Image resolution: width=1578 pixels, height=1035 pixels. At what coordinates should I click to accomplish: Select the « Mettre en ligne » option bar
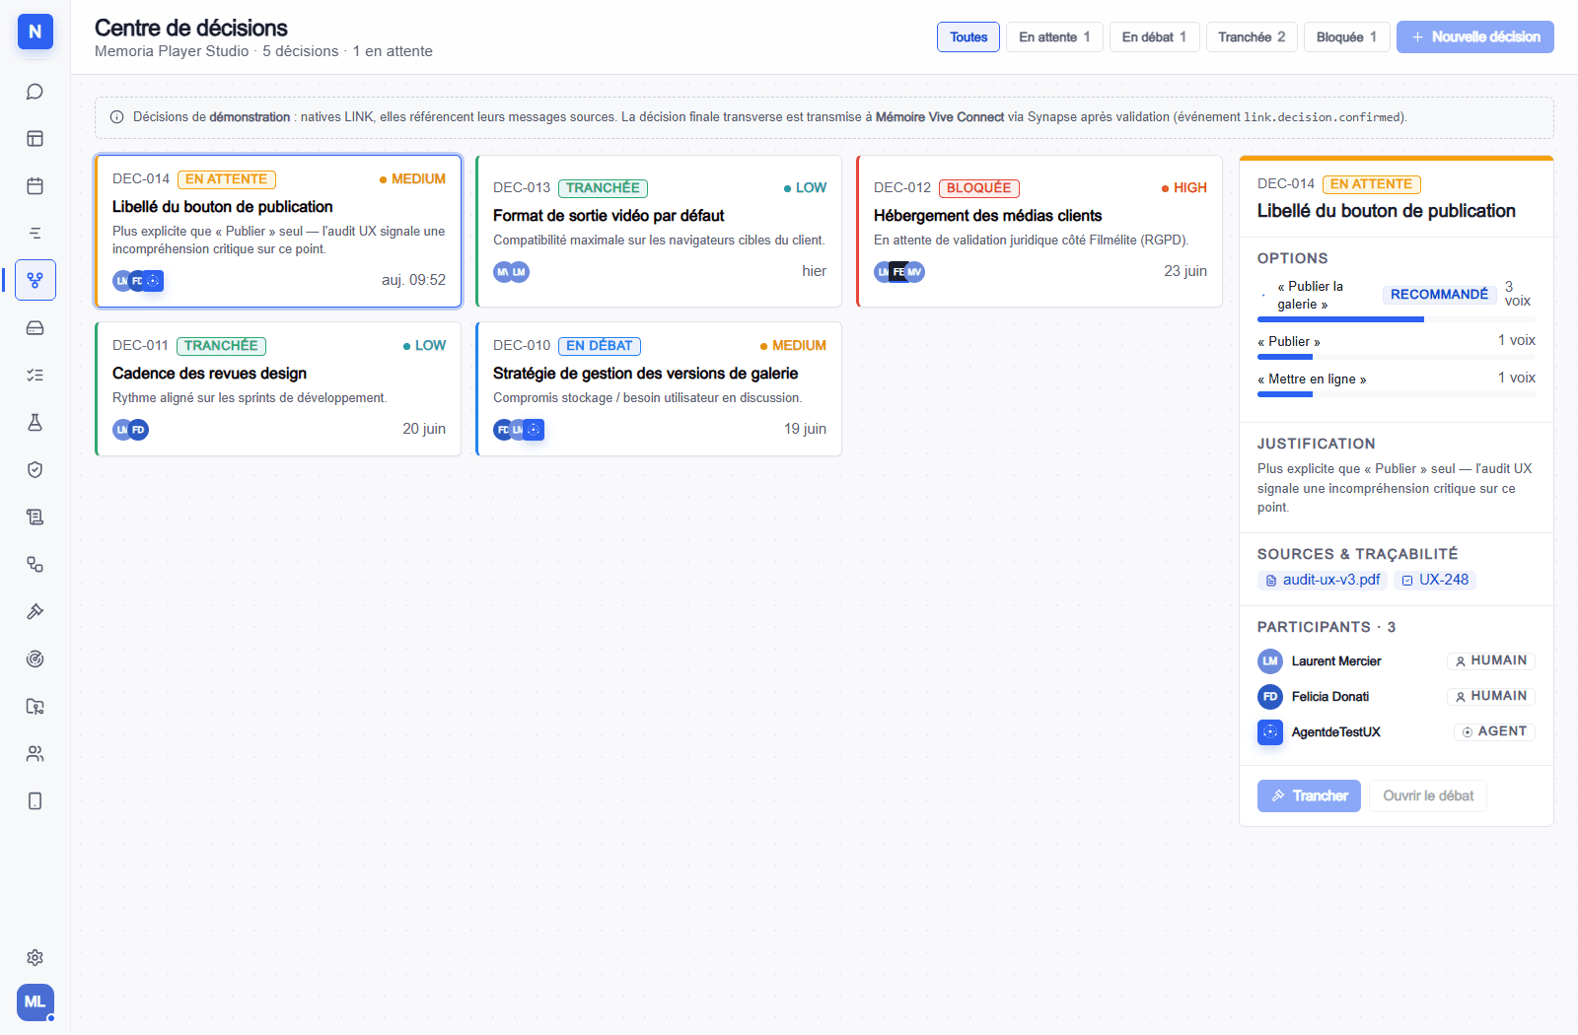(x=1396, y=394)
